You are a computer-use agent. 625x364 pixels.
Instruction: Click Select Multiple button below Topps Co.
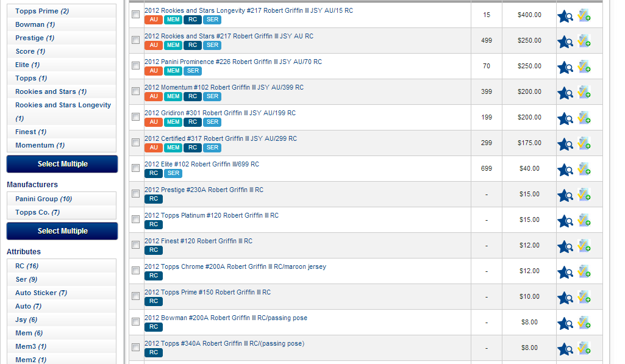click(62, 231)
